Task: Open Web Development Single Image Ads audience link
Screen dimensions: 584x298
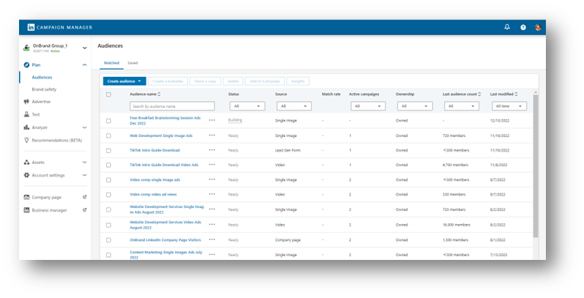Action: 161,135
